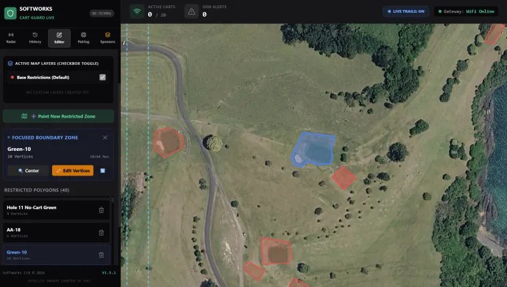507x287 pixels.
Task: Click the small blue icon beside Edit Vertices
Action: click(x=103, y=170)
